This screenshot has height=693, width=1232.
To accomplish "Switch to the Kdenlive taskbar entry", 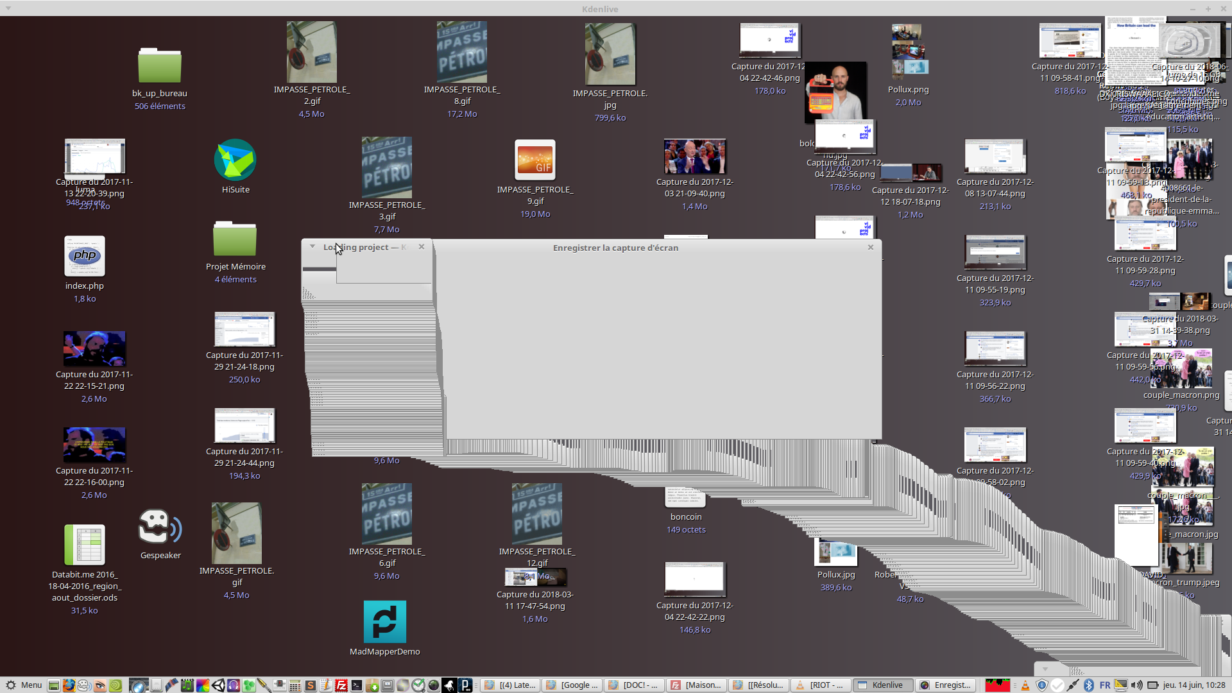I will (x=882, y=685).
